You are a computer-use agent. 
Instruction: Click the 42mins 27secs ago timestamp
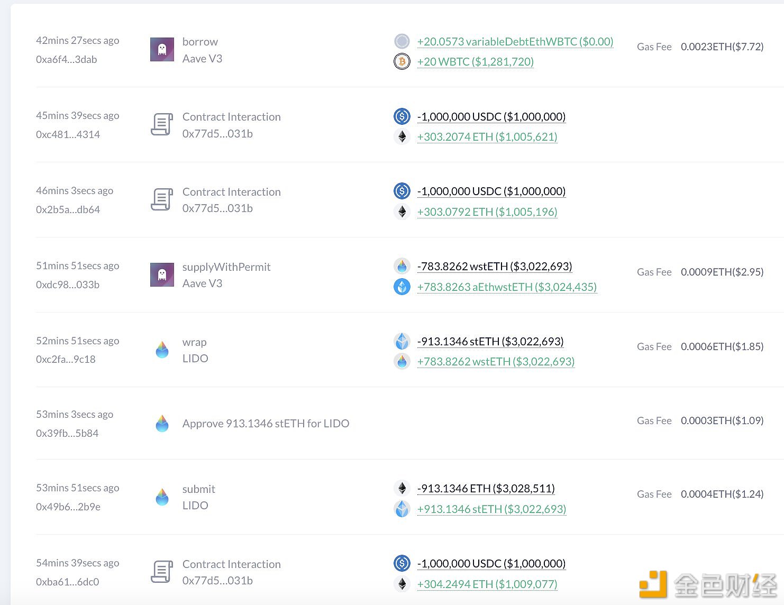pyautogui.click(x=77, y=40)
